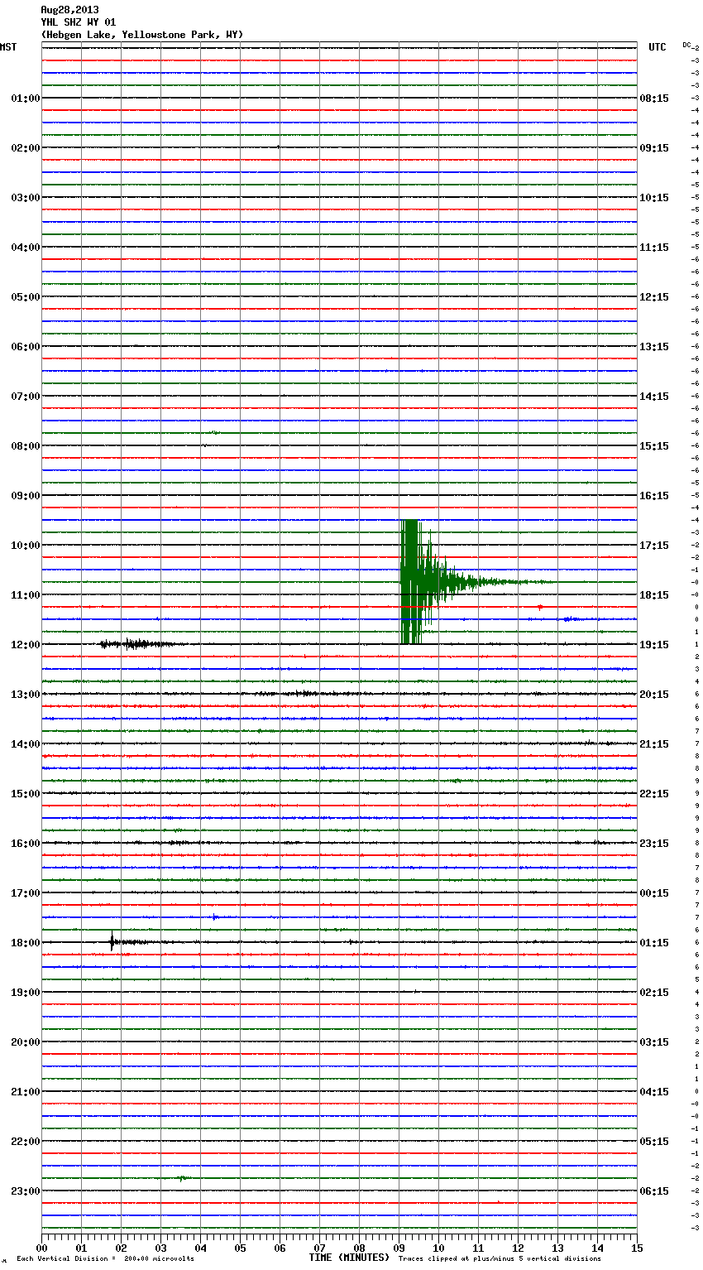Select the 23:00 MST row label
The height and width of the screenshot is (1270, 703).
25,1191
